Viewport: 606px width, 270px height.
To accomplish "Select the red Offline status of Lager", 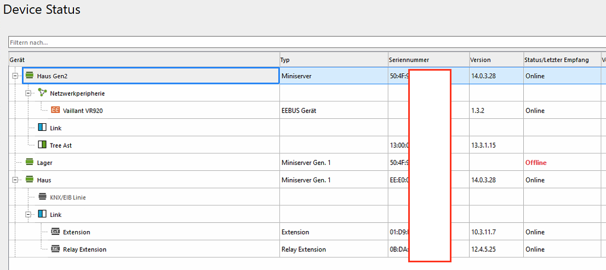I will pos(535,163).
